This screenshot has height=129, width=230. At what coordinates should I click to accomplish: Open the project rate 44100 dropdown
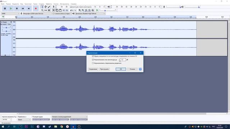point(6,120)
